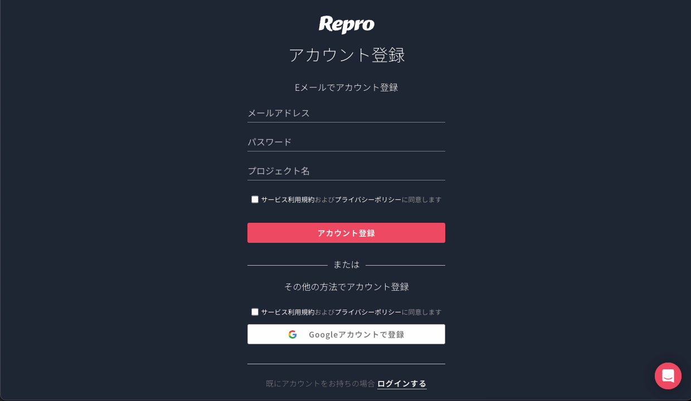Click into the パスワード field

pos(346,142)
